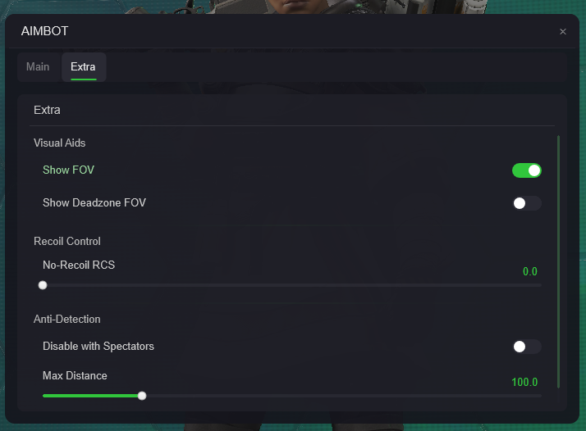Select the Extra tab
The image size is (586, 431).
pos(84,67)
